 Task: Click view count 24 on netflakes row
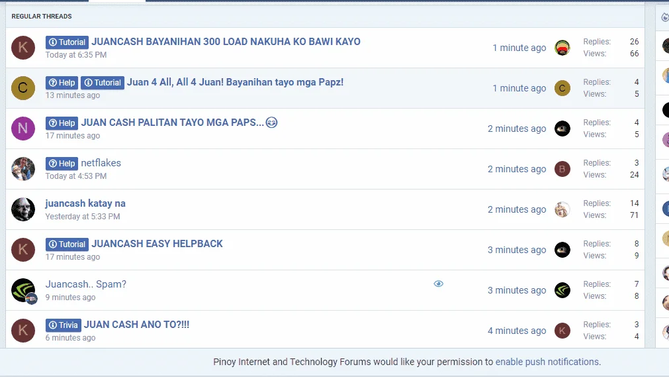click(x=634, y=175)
